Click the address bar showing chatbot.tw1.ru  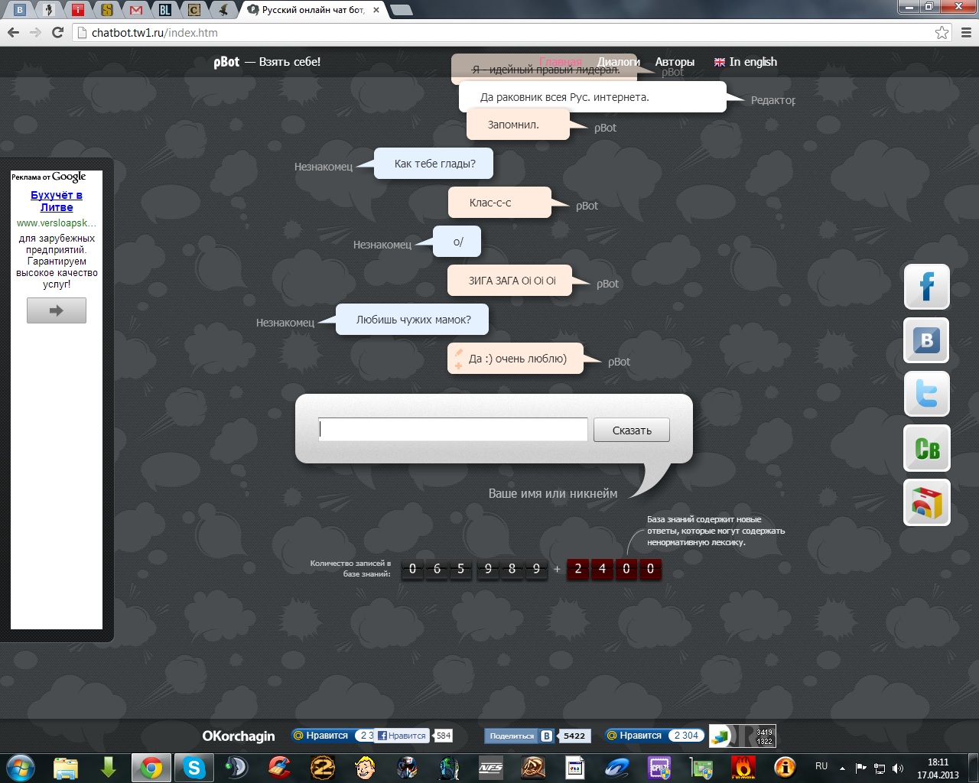[505, 33]
